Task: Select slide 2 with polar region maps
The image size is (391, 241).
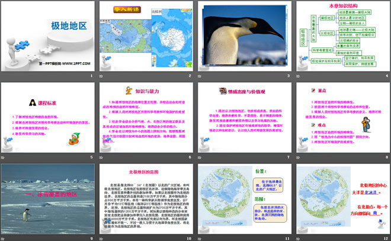Action: (x=146, y=36)
